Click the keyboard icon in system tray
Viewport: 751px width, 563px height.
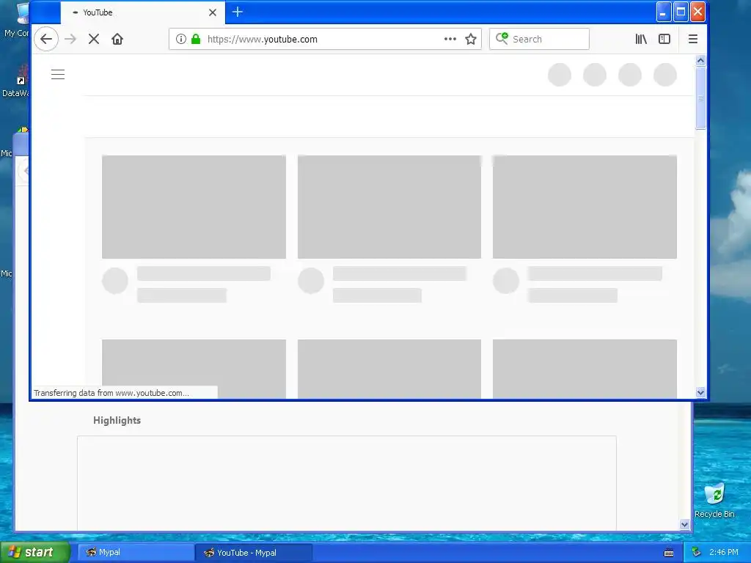(669, 553)
